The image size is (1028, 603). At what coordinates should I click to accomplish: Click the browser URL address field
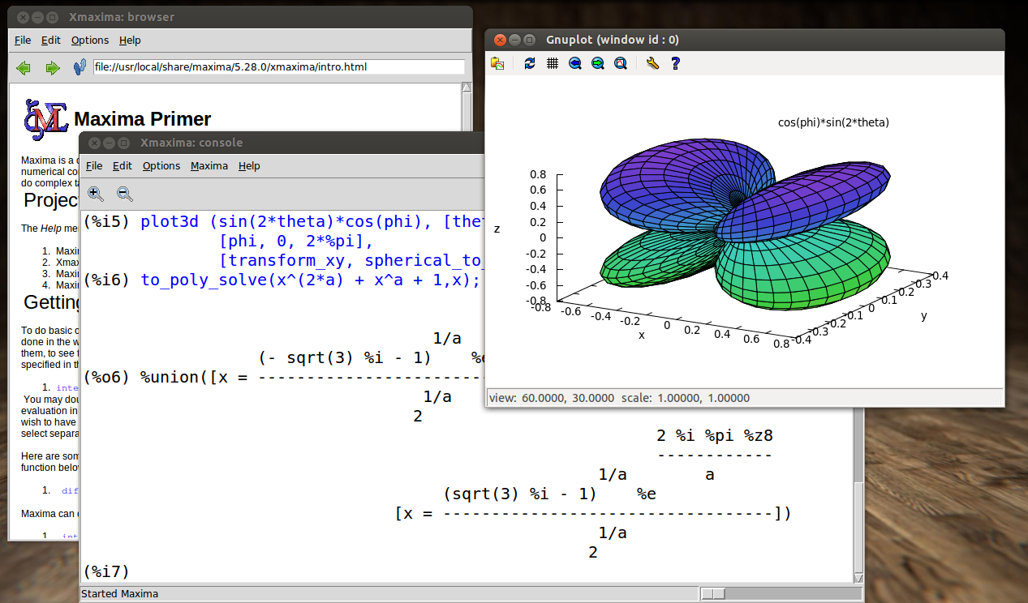click(x=278, y=67)
